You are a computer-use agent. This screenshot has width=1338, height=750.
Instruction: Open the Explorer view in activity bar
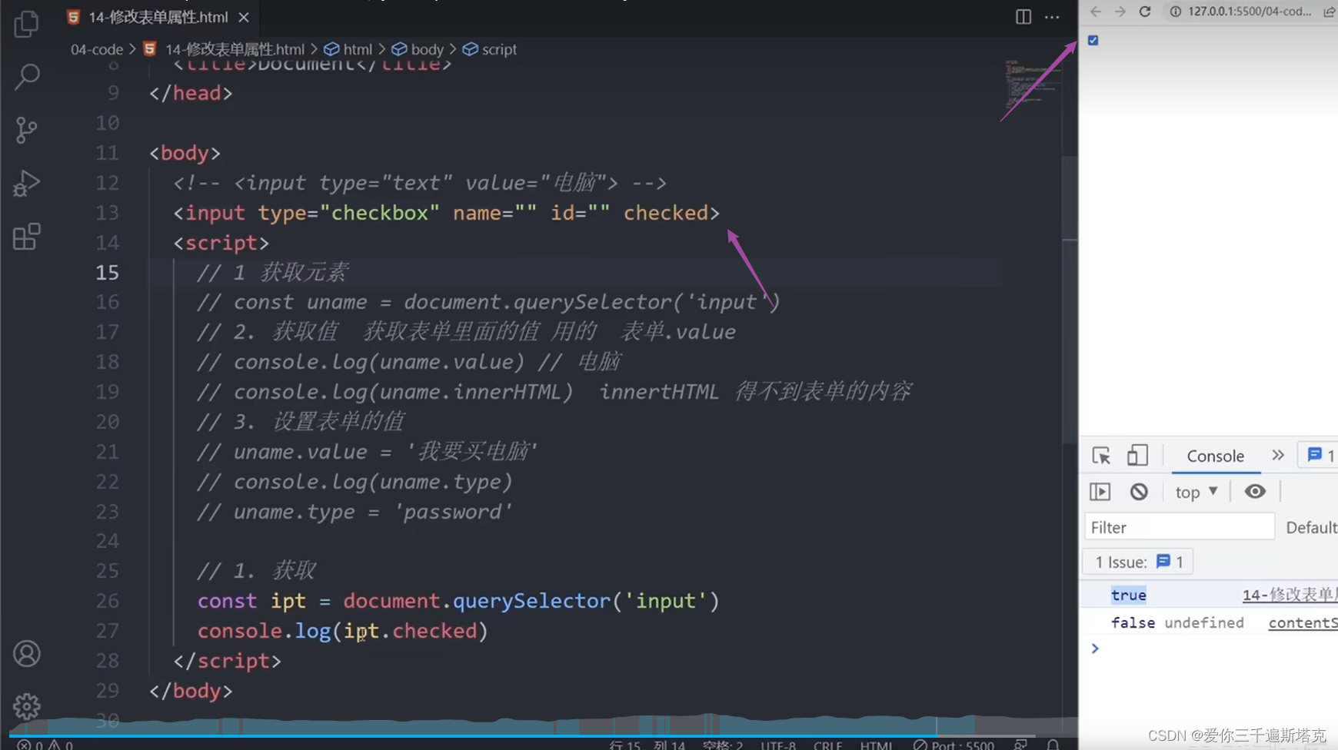(x=26, y=24)
